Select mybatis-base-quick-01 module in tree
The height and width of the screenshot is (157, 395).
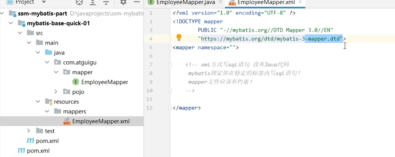[x=58, y=23]
